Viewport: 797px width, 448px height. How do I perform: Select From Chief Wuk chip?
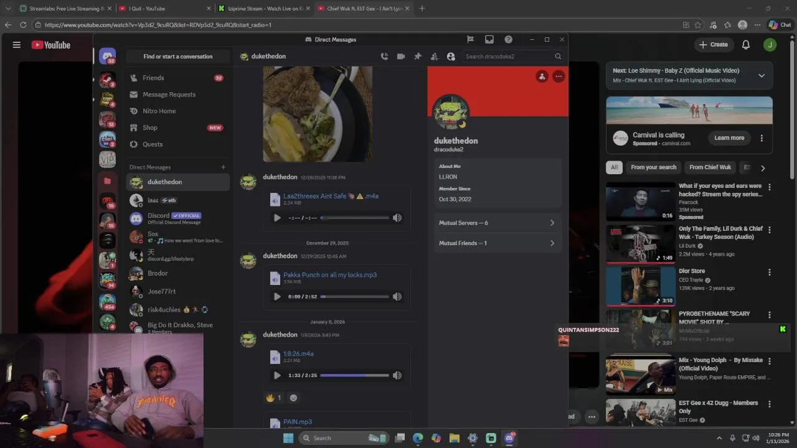(710, 167)
